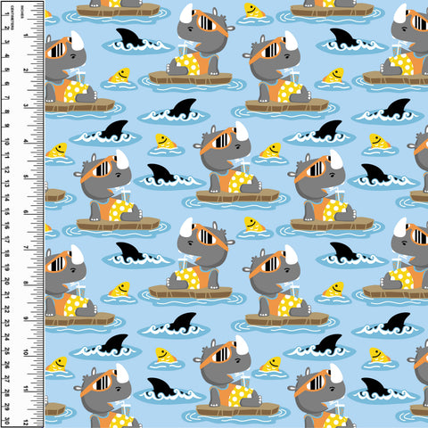Click the 5 centimeter ruler mark
Viewport: 428px width, 428px height.
(7, 70)
